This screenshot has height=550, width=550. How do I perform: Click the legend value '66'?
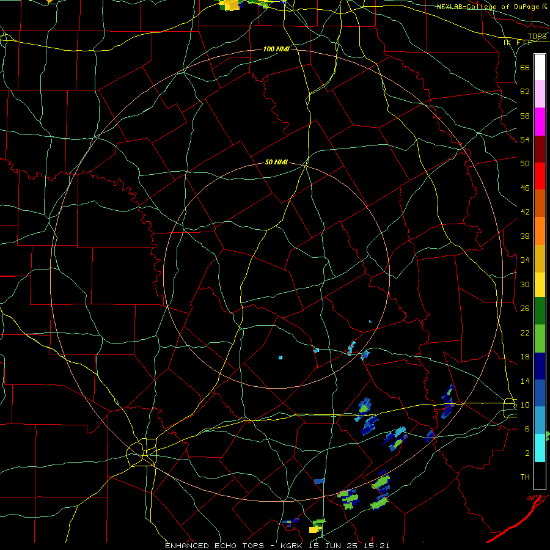coord(525,68)
